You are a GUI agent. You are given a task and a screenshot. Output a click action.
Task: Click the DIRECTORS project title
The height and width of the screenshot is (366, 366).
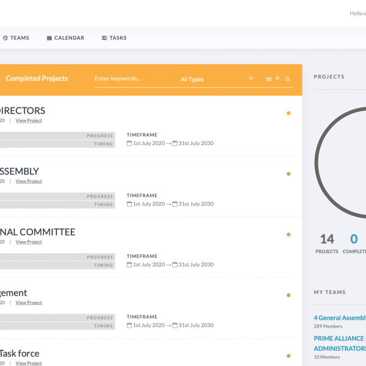click(x=23, y=110)
